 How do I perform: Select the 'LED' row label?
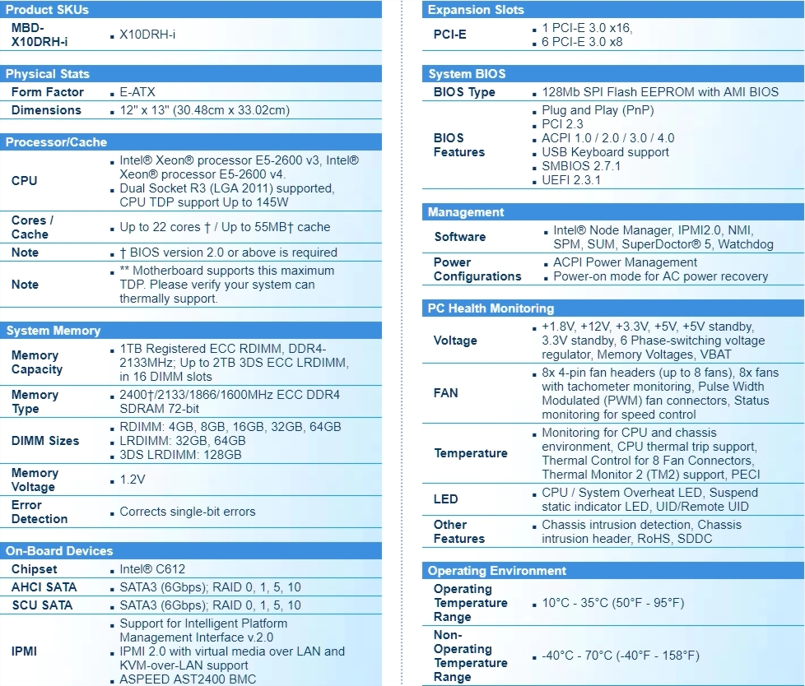(x=445, y=498)
